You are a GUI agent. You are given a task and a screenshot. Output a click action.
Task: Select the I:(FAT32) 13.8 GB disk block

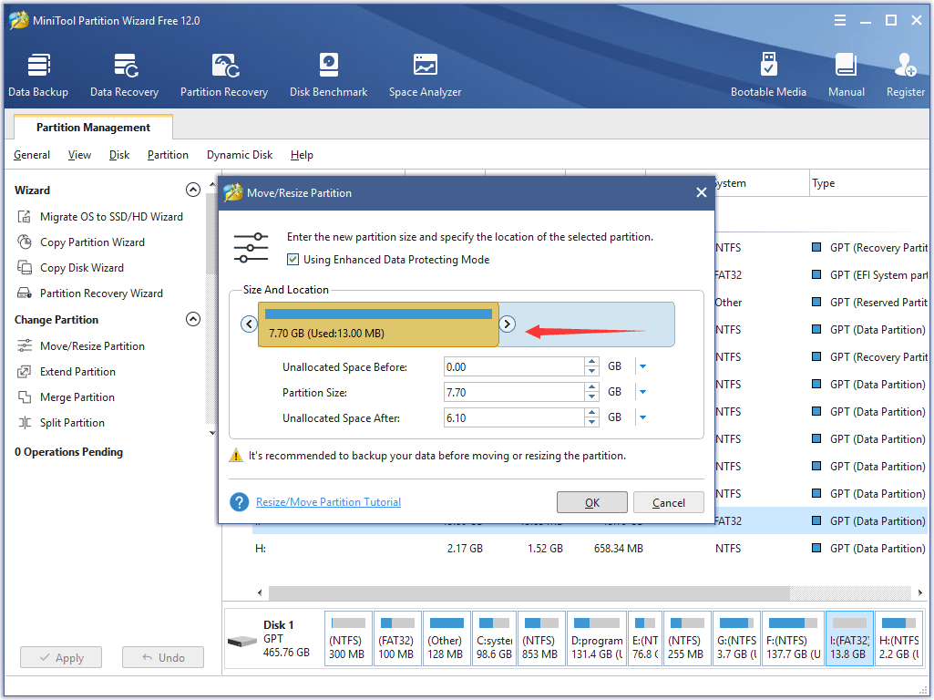(x=849, y=639)
